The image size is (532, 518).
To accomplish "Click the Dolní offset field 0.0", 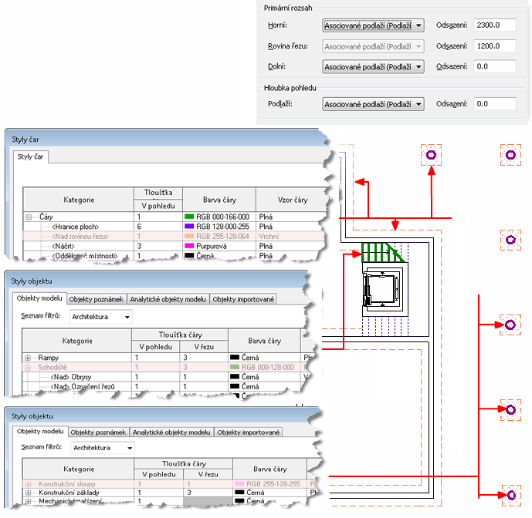I will pos(495,66).
